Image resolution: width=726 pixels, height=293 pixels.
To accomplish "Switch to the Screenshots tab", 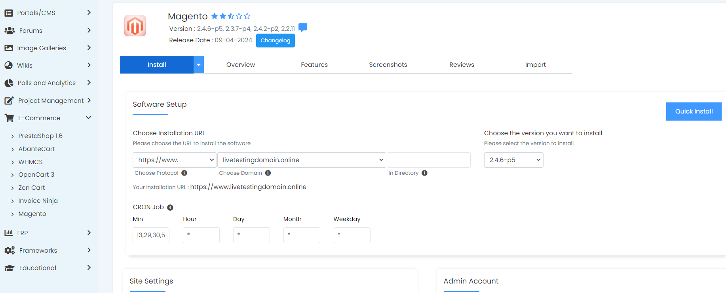I will pyautogui.click(x=388, y=64).
